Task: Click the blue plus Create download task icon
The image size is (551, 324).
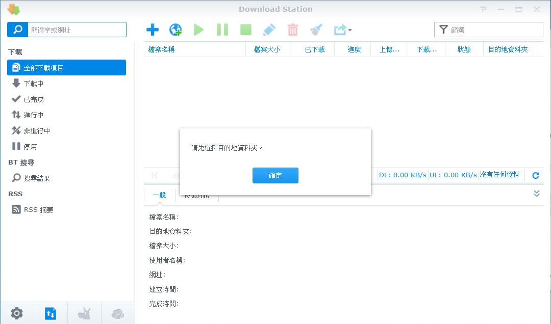Action: click(x=153, y=30)
